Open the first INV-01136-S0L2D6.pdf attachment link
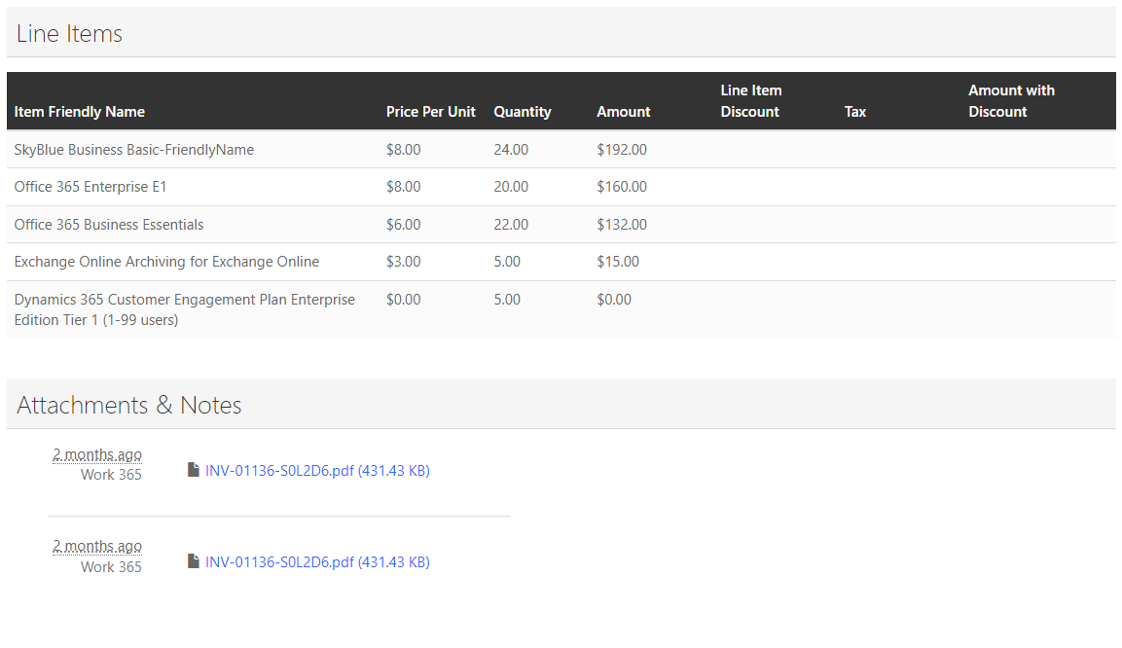The image size is (1122, 648). tap(317, 471)
